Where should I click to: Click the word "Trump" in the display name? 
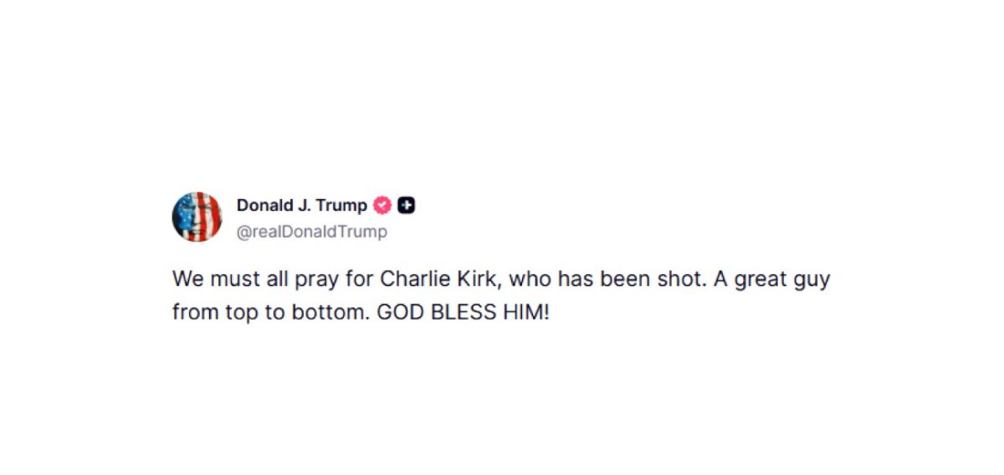[x=341, y=206]
